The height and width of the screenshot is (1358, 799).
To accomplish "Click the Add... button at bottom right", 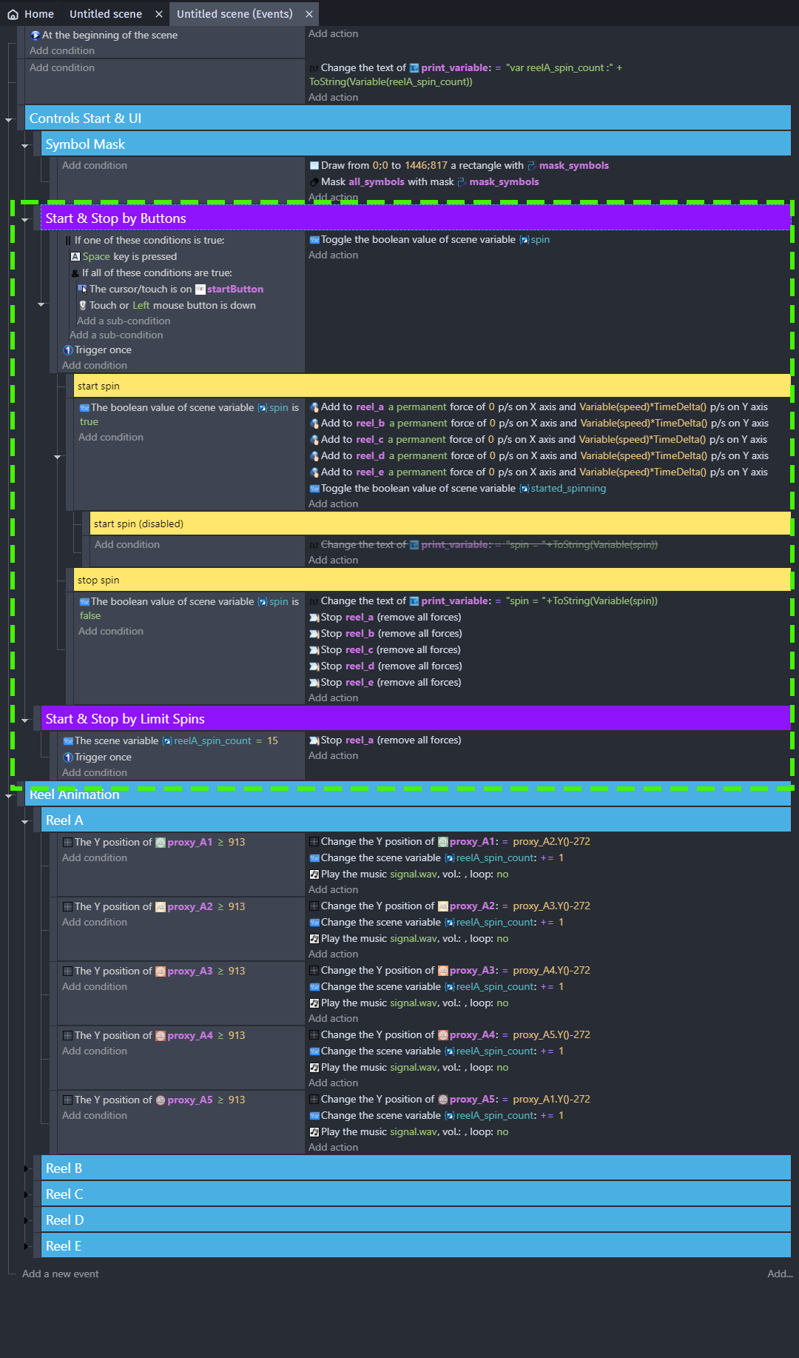I will pos(779,1274).
